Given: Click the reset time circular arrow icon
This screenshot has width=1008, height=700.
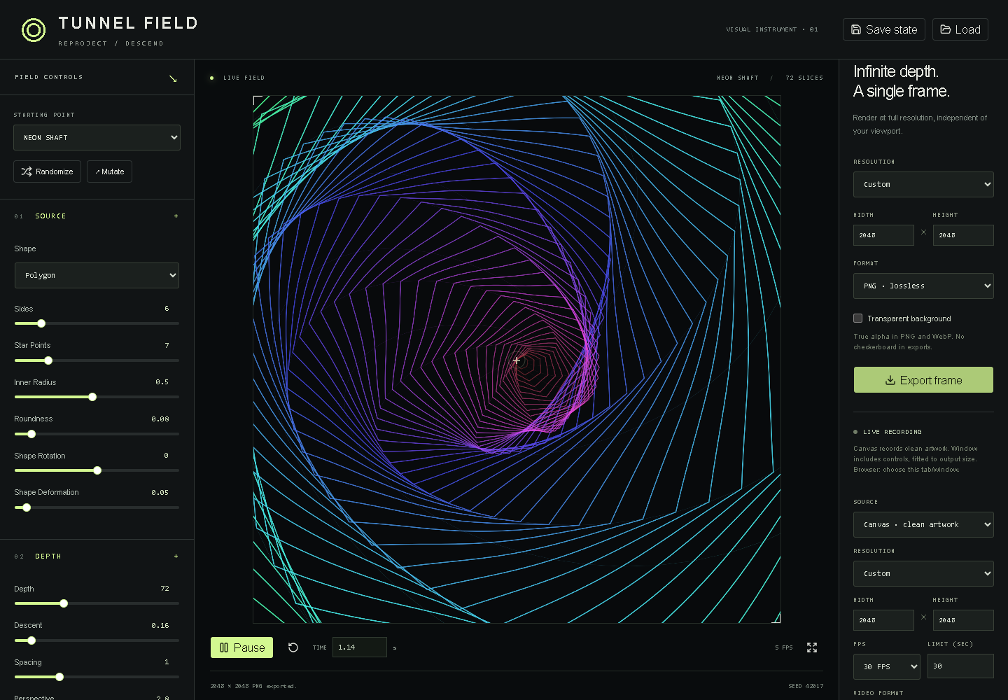Looking at the screenshot, I should pos(293,647).
